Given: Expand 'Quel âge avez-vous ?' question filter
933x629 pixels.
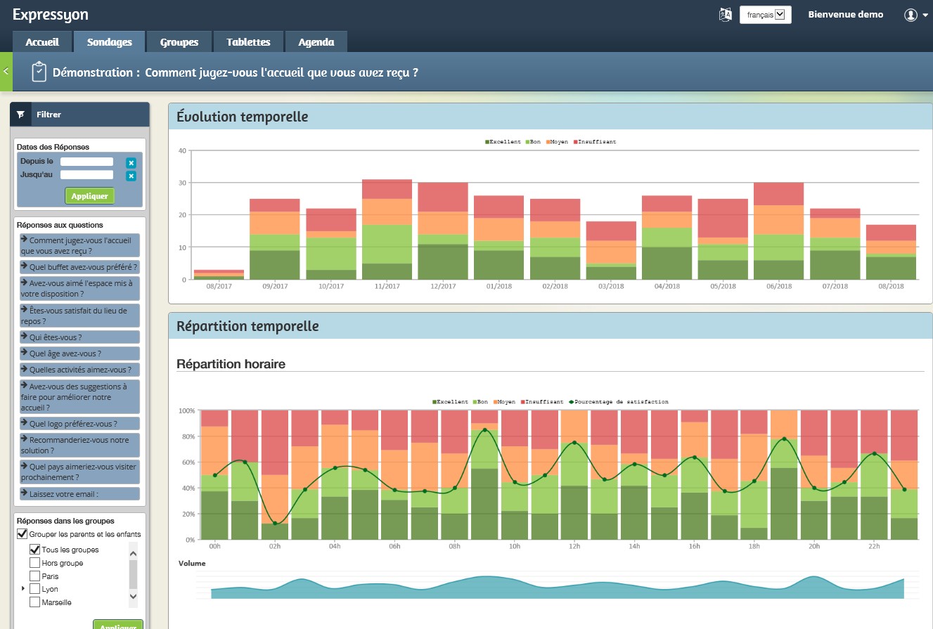Looking at the screenshot, I should pyautogui.click(x=79, y=354).
